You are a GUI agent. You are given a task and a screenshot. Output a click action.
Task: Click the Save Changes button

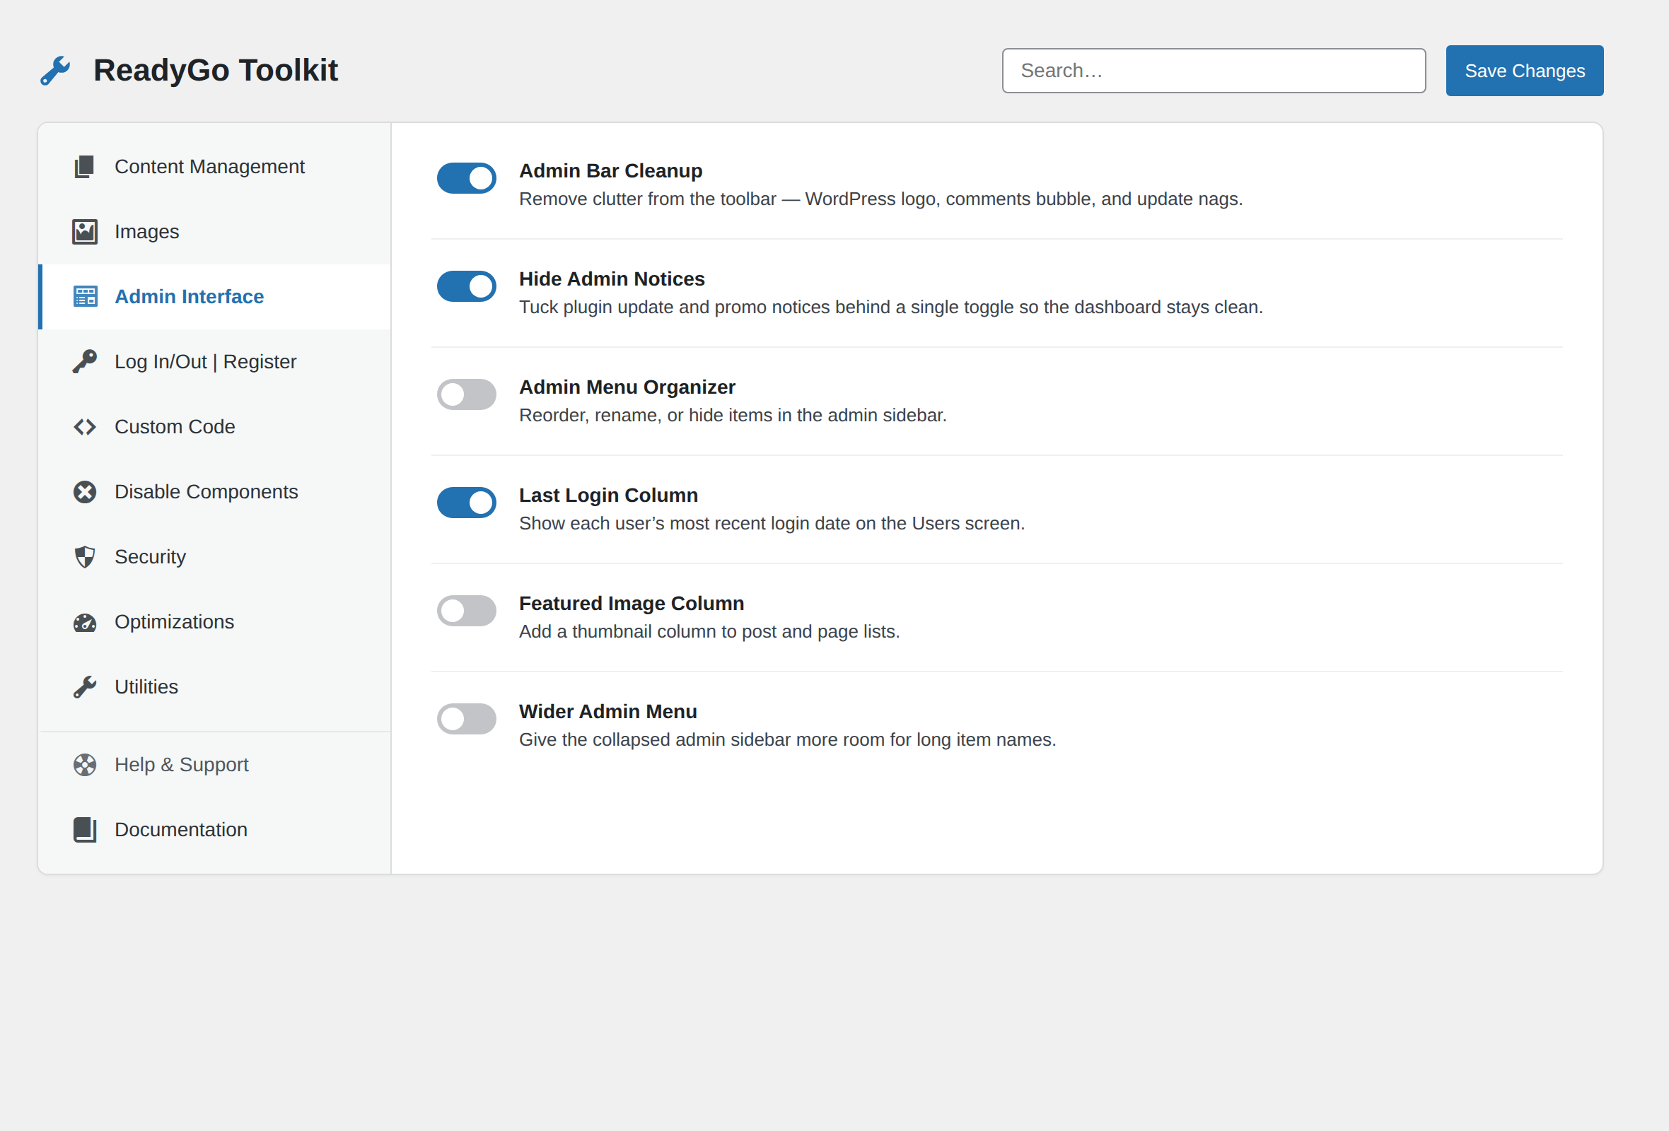coord(1525,70)
